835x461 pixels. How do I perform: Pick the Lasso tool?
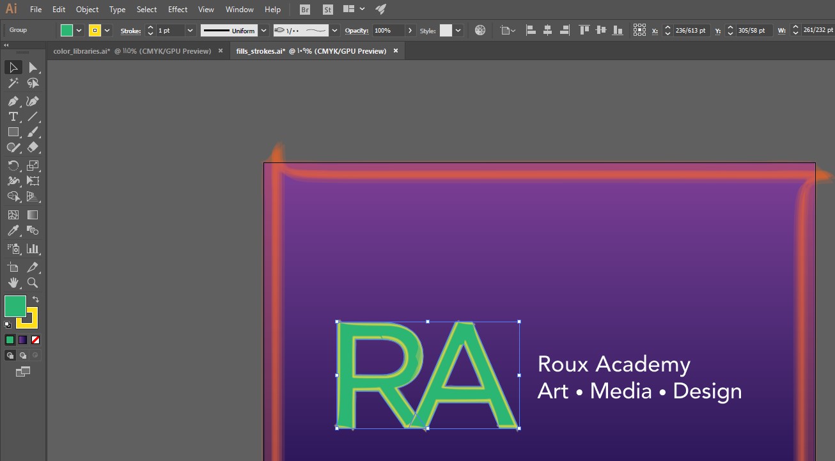point(33,83)
